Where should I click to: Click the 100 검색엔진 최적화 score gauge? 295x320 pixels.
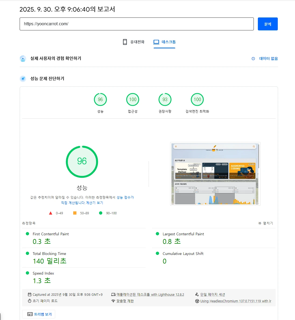(x=197, y=100)
